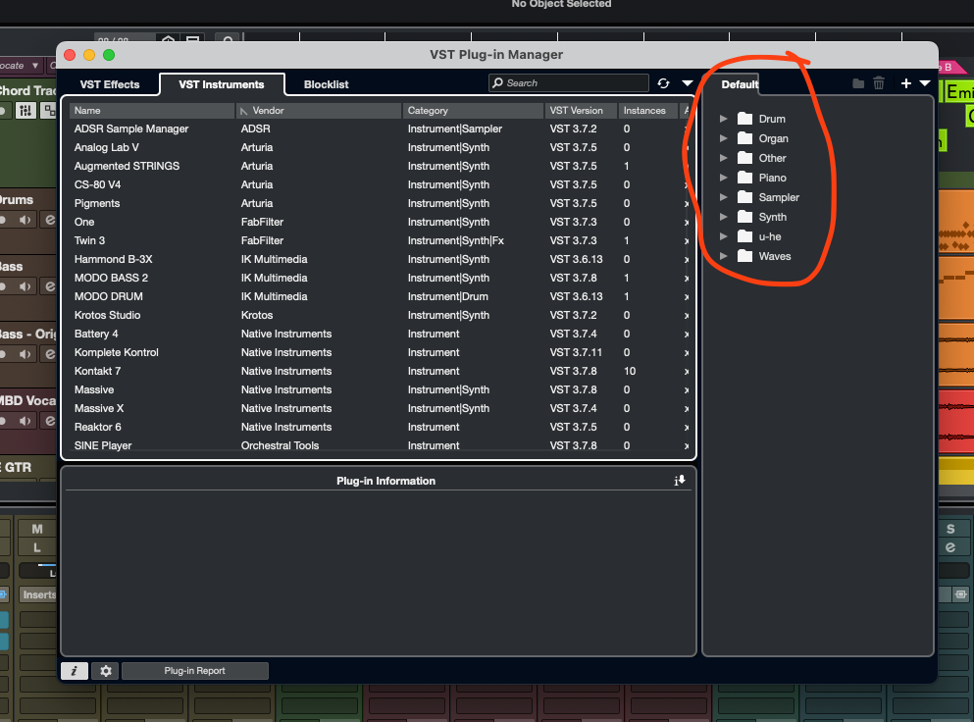Expand the Sampler folder
Screen dimensions: 974x722
tap(723, 197)
